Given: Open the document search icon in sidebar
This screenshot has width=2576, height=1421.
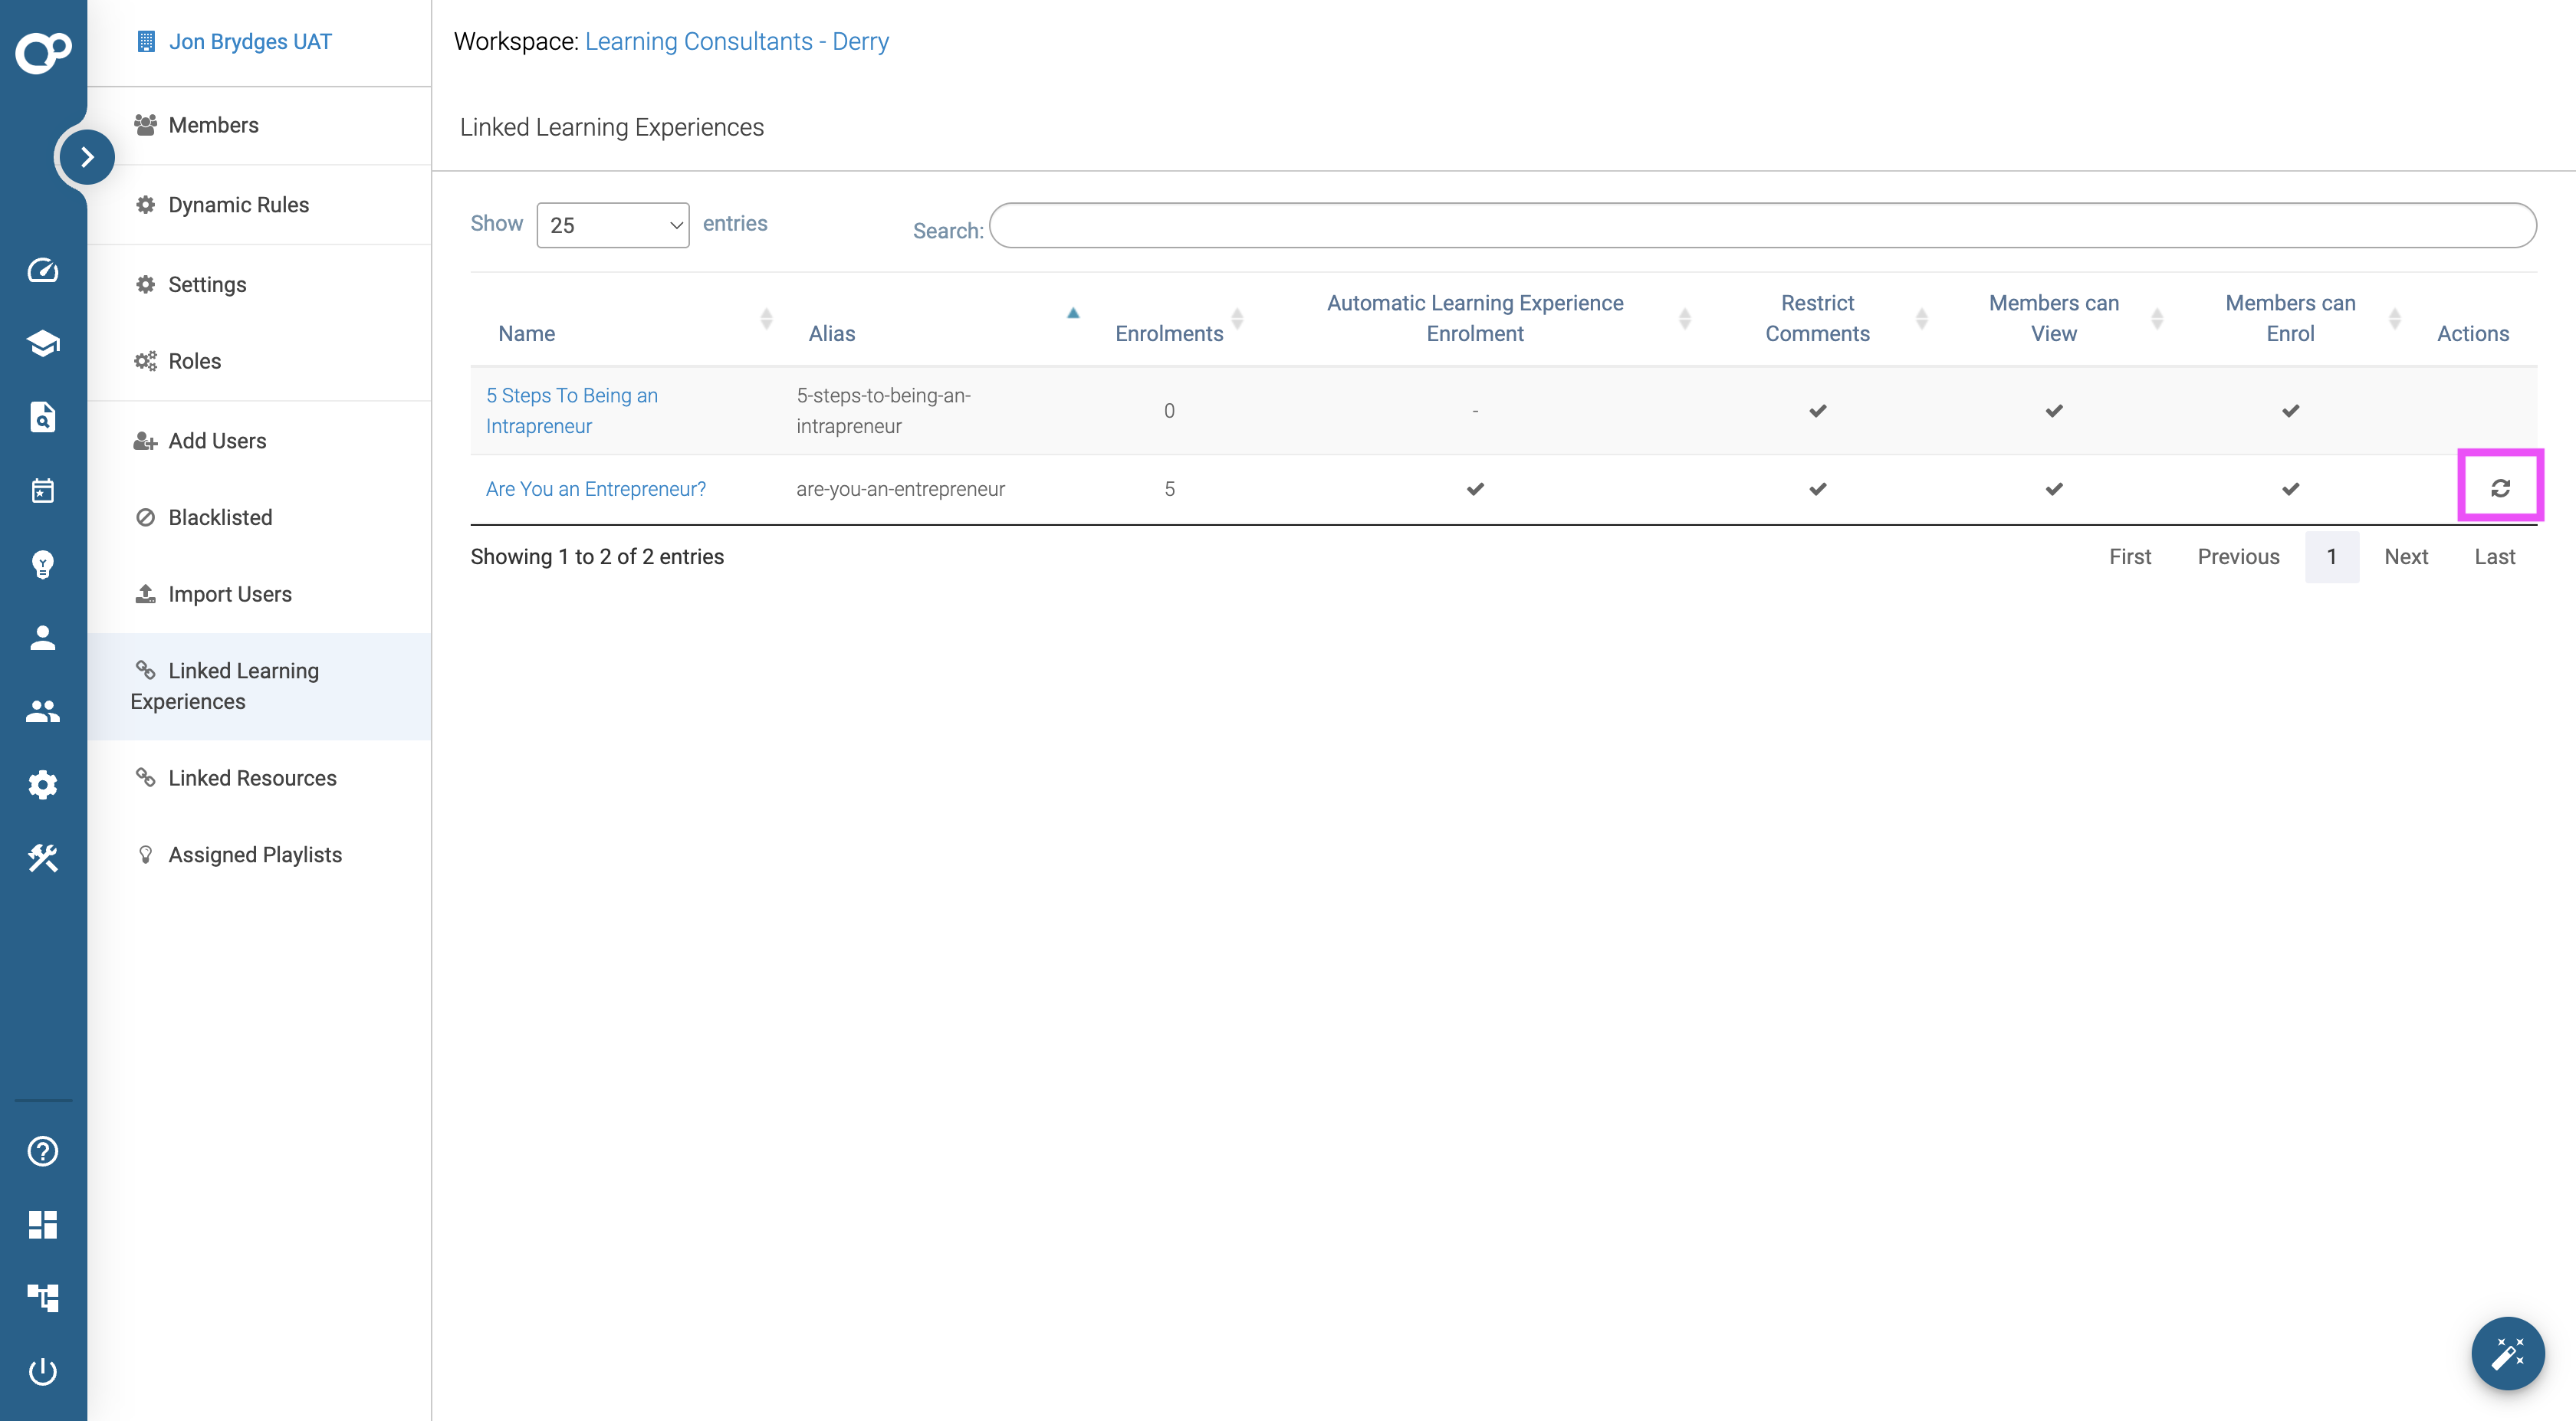Looking at the screenshot, I should point(42,417).
